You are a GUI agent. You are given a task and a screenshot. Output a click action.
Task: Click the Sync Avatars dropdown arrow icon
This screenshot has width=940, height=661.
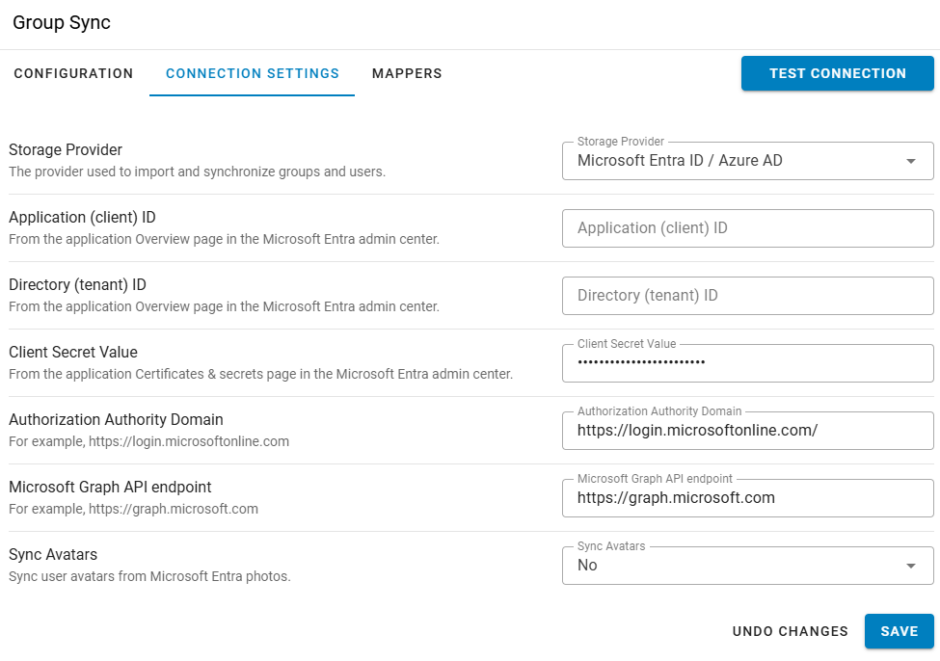(x=911, y=566)
